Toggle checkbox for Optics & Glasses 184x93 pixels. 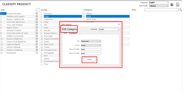pos(36,44)
